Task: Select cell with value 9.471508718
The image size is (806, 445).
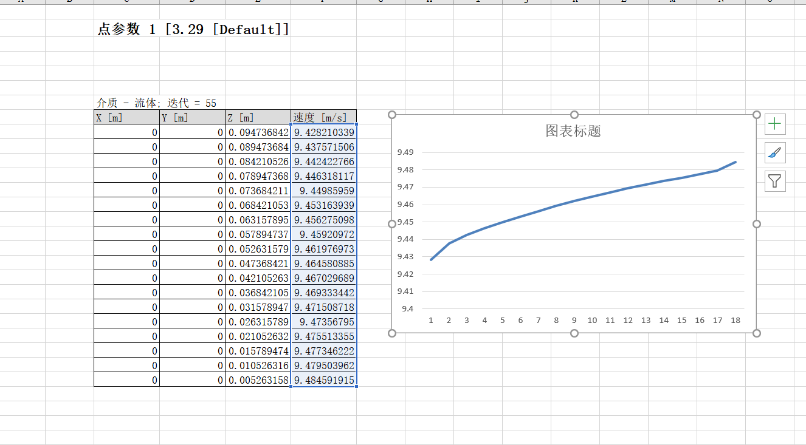Action: pos(323,307)
